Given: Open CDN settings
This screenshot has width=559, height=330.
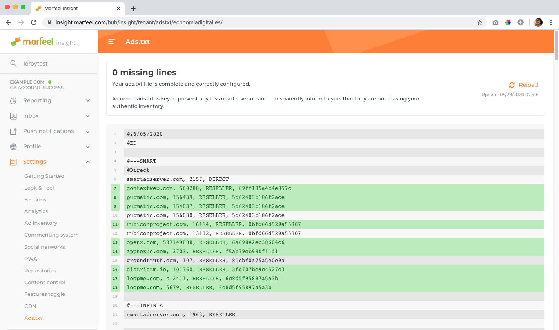Looking at the screenshot, I should coord(30,306).
